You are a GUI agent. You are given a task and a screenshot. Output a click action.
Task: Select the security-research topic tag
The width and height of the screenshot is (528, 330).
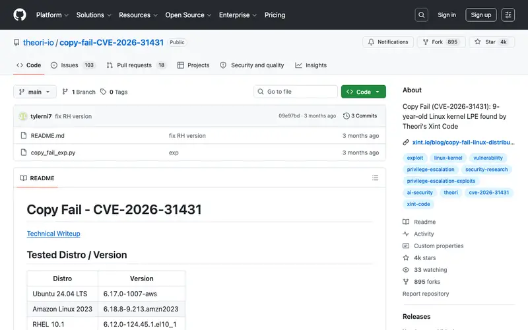coord(486,170)
